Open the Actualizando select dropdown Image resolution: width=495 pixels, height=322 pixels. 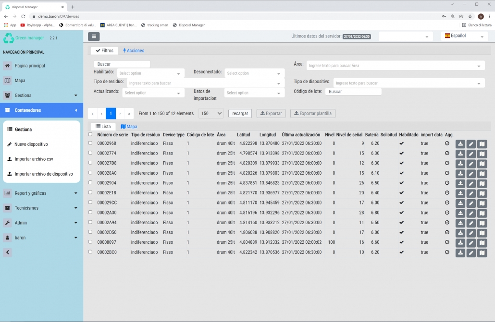tap(153, 93)
